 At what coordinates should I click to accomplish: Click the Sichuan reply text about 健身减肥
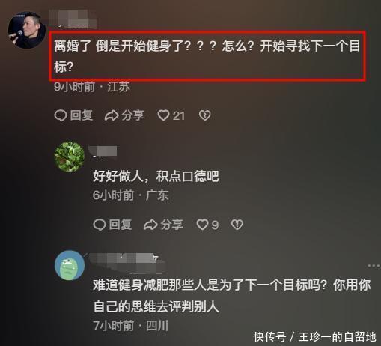tap(232, 296)
